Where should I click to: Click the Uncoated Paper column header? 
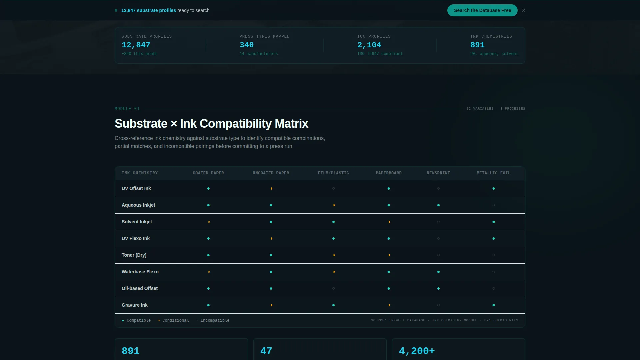point(271,173)
